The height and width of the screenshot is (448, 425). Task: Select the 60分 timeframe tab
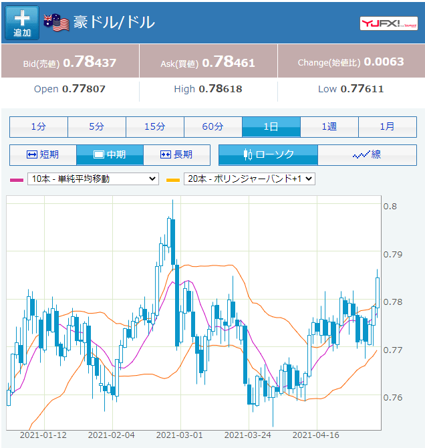(213, 126)
